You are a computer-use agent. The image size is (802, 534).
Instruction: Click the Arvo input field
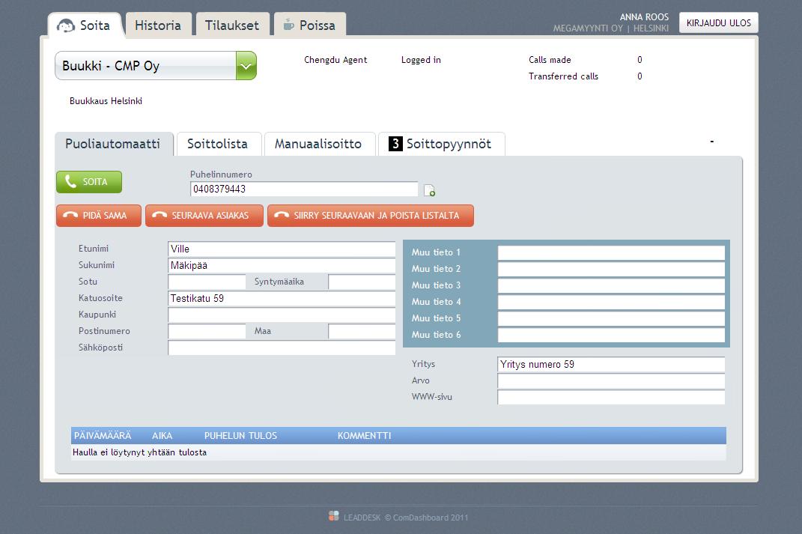[611, 380]
